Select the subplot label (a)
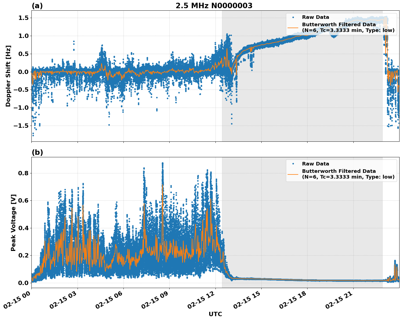This screenshot has width=402, height=320. coord(37,5)
